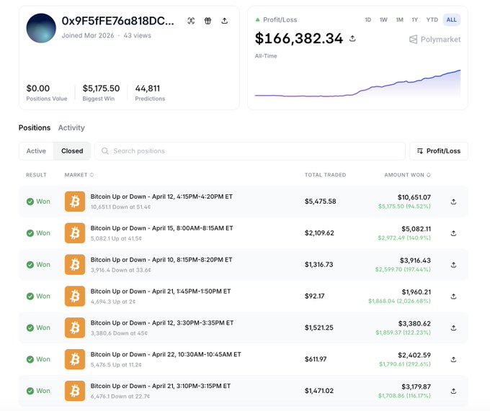Select the 1M time range

[x=399, y=19]
